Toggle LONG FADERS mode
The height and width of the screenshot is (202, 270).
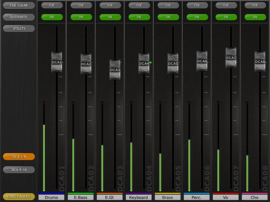point(19,197)
